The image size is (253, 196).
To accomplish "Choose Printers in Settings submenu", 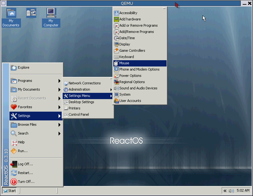I will [x=88, y=109].
